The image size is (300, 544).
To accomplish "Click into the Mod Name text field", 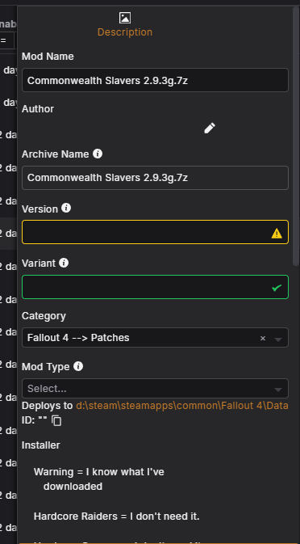I will click(155, 80).
